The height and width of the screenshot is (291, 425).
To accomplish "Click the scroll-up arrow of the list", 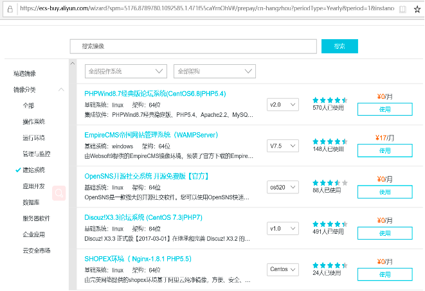I will [73, 64].
